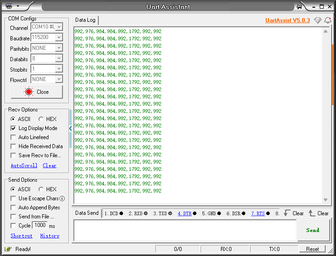The height and width of the screenshot is (256, 336).
Task: Click the TXD signal indicator
Action: click(170, 213)
